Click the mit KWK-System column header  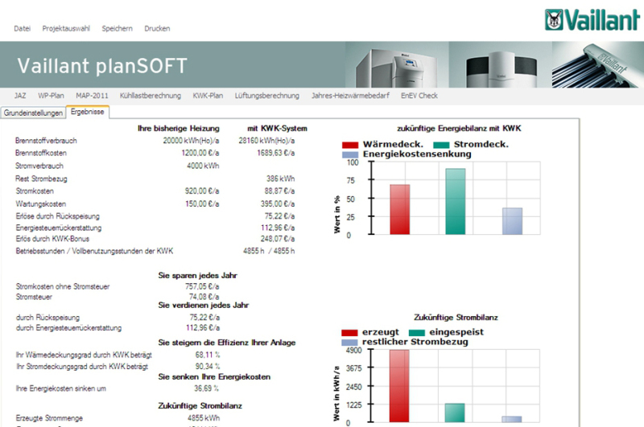277,129
